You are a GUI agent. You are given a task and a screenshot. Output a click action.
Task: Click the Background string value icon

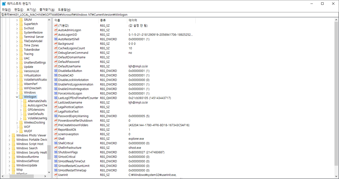56,44
